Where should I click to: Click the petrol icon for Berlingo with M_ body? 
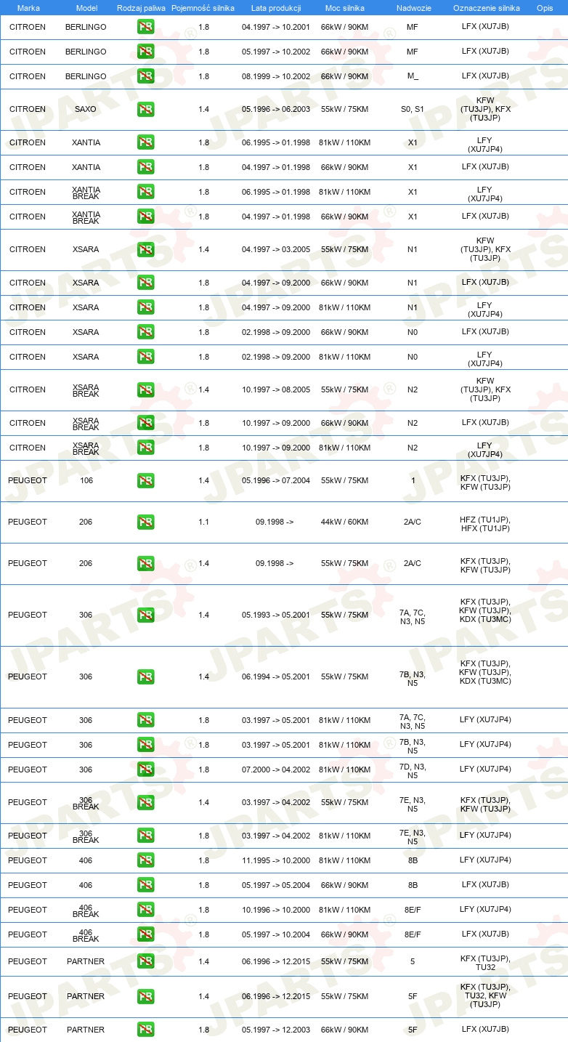tap(145, 76)
